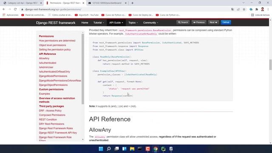
Task: Open the Windows Start menu
Action: (101, 149)
